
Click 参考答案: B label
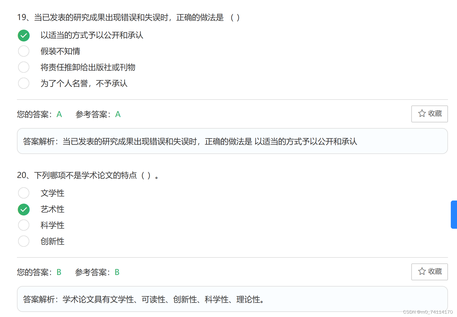coord(97,272)
